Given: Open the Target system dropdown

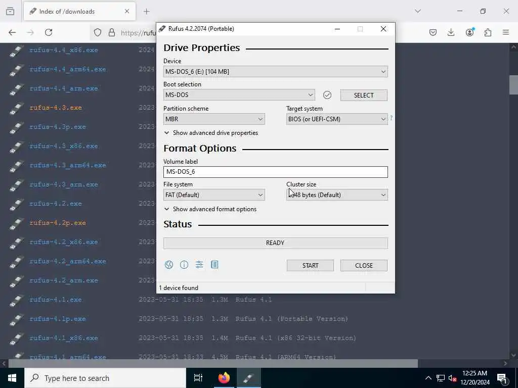Looking at the screenshot, I should pos(337,119).
